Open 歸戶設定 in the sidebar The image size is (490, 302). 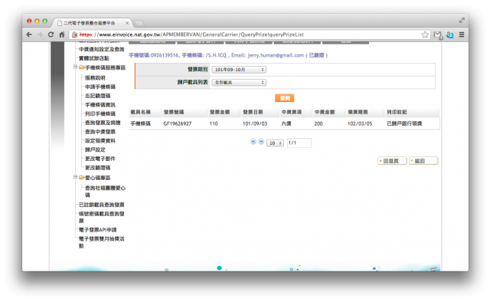click(x=95, y=149)
